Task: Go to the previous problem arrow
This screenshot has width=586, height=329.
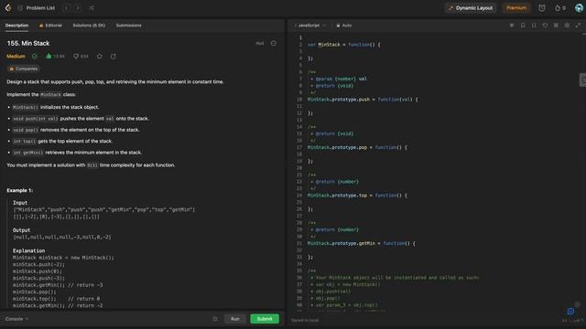Action: (67, 8)
